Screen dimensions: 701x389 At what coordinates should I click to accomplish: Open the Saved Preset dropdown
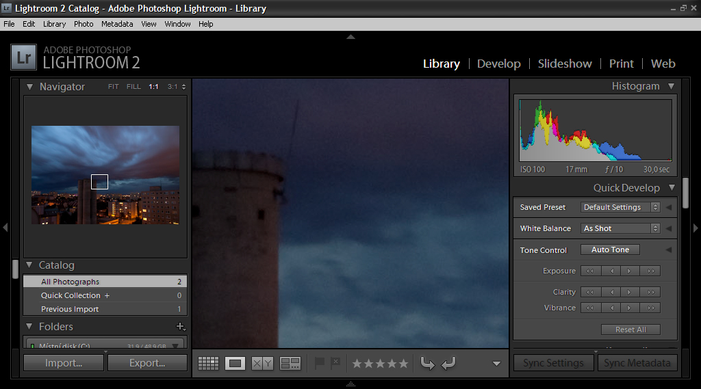click(620, 207)
